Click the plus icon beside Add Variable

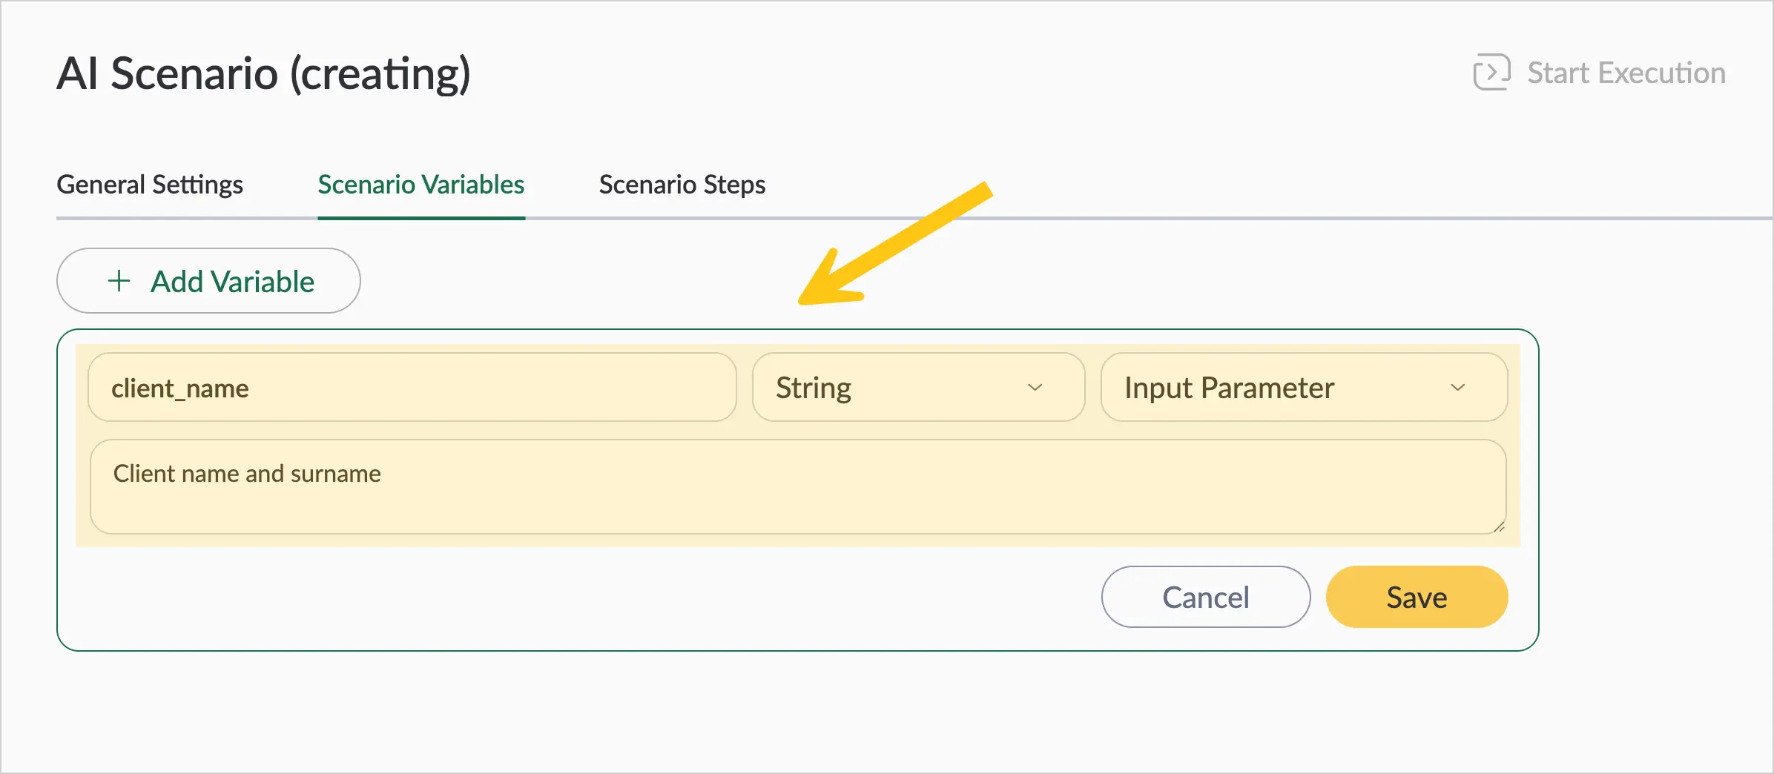pos(119,281)
